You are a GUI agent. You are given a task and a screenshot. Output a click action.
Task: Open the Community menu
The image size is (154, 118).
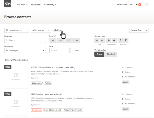click(x=50, y=4)
